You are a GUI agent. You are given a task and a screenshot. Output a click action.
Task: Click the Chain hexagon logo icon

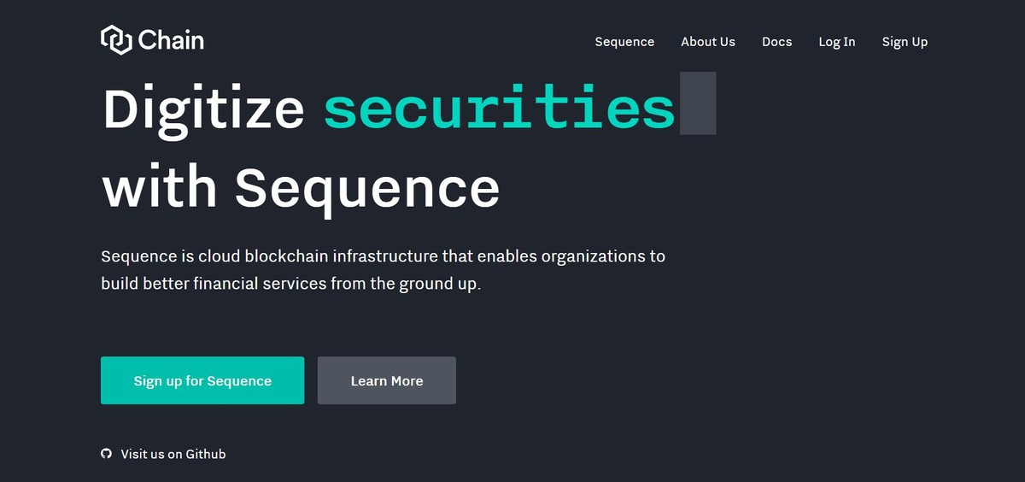click(x=115, y=40)
